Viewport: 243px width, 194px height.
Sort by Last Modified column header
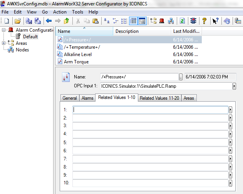pos(186,31)
